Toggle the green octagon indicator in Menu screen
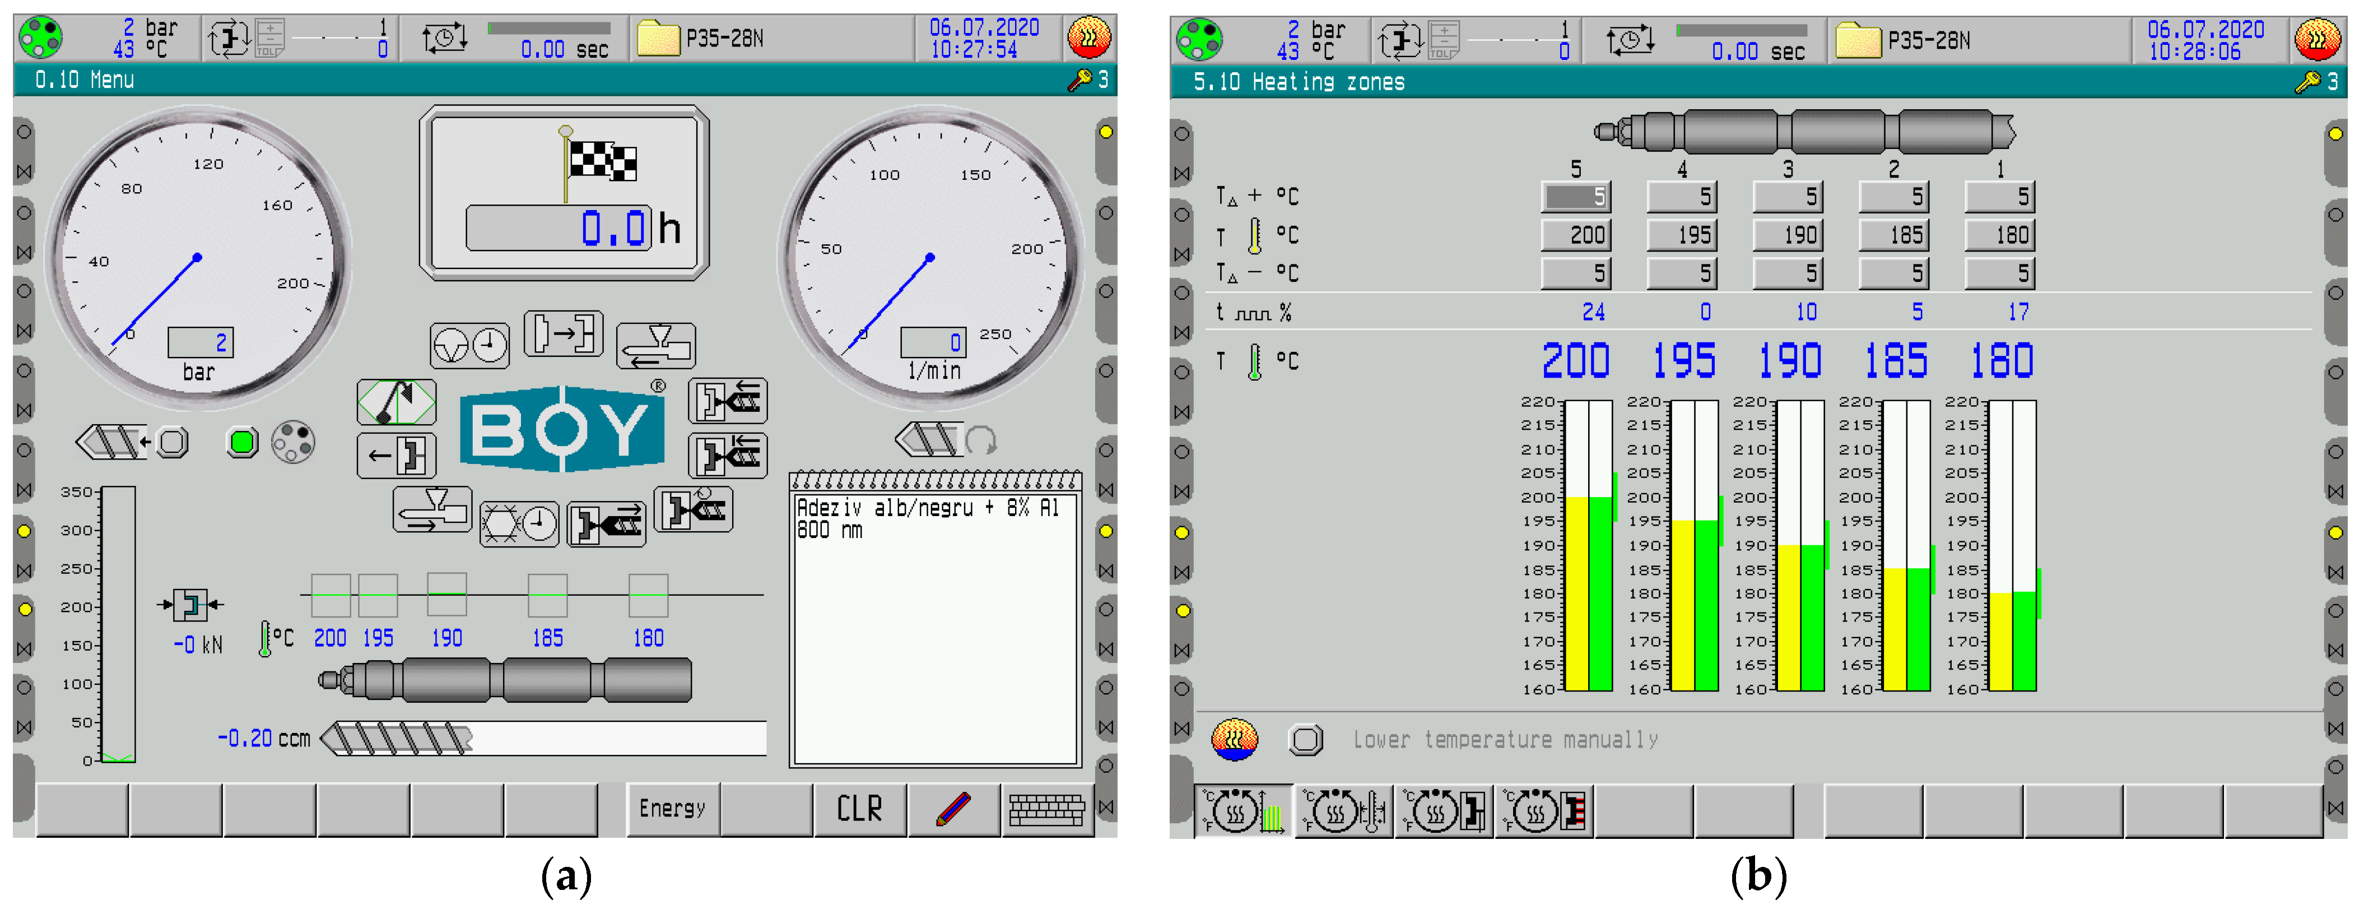2364x905 pixels. (242, 443)
